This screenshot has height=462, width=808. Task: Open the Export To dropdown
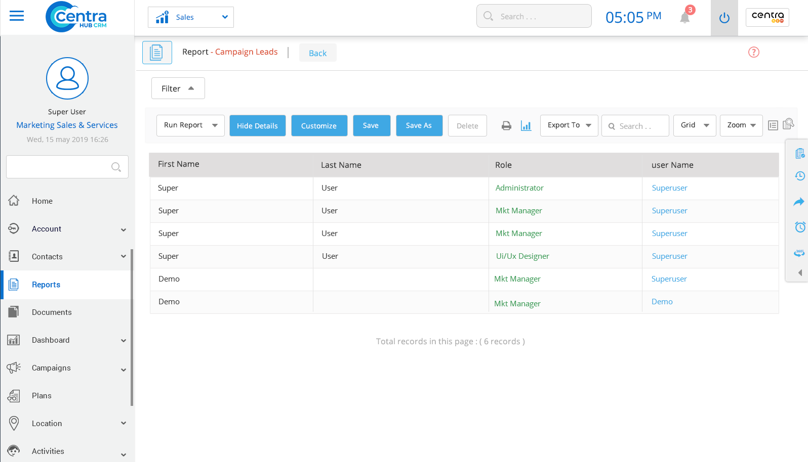pos(569,125)
